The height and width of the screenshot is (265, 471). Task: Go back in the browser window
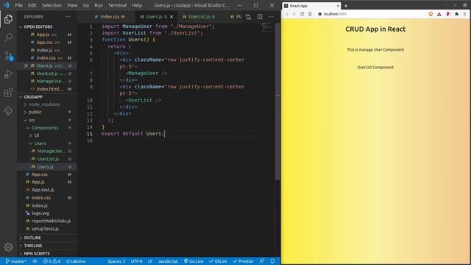(x=286, y=14)
